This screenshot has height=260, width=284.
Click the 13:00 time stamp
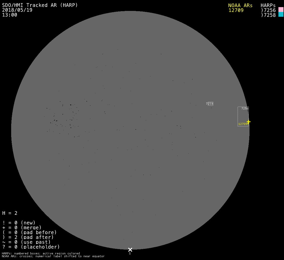click(10, 15)
